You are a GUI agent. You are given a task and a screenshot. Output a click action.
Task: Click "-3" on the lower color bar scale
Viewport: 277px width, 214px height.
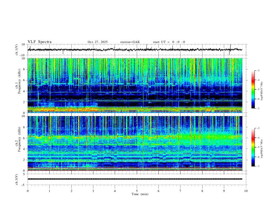point(258,128)
